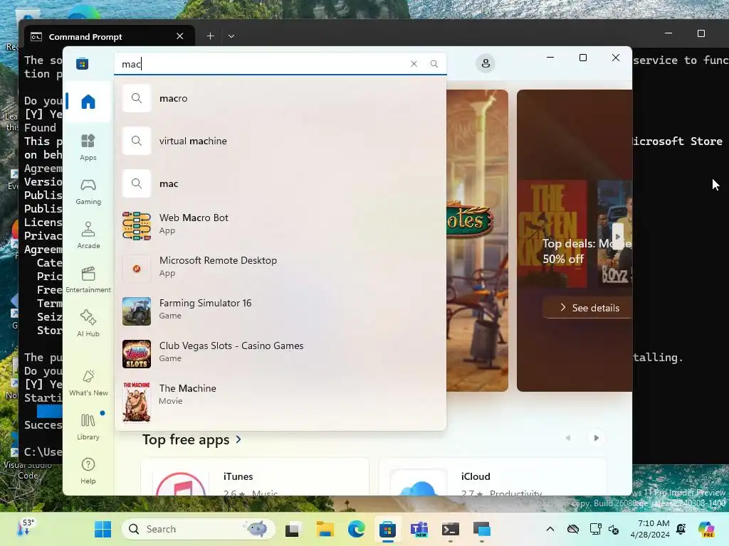Image resolution: width=729 pixels, height=546 pixels.
Task: Open Task View from taskbar
Action: click(293, 529)
